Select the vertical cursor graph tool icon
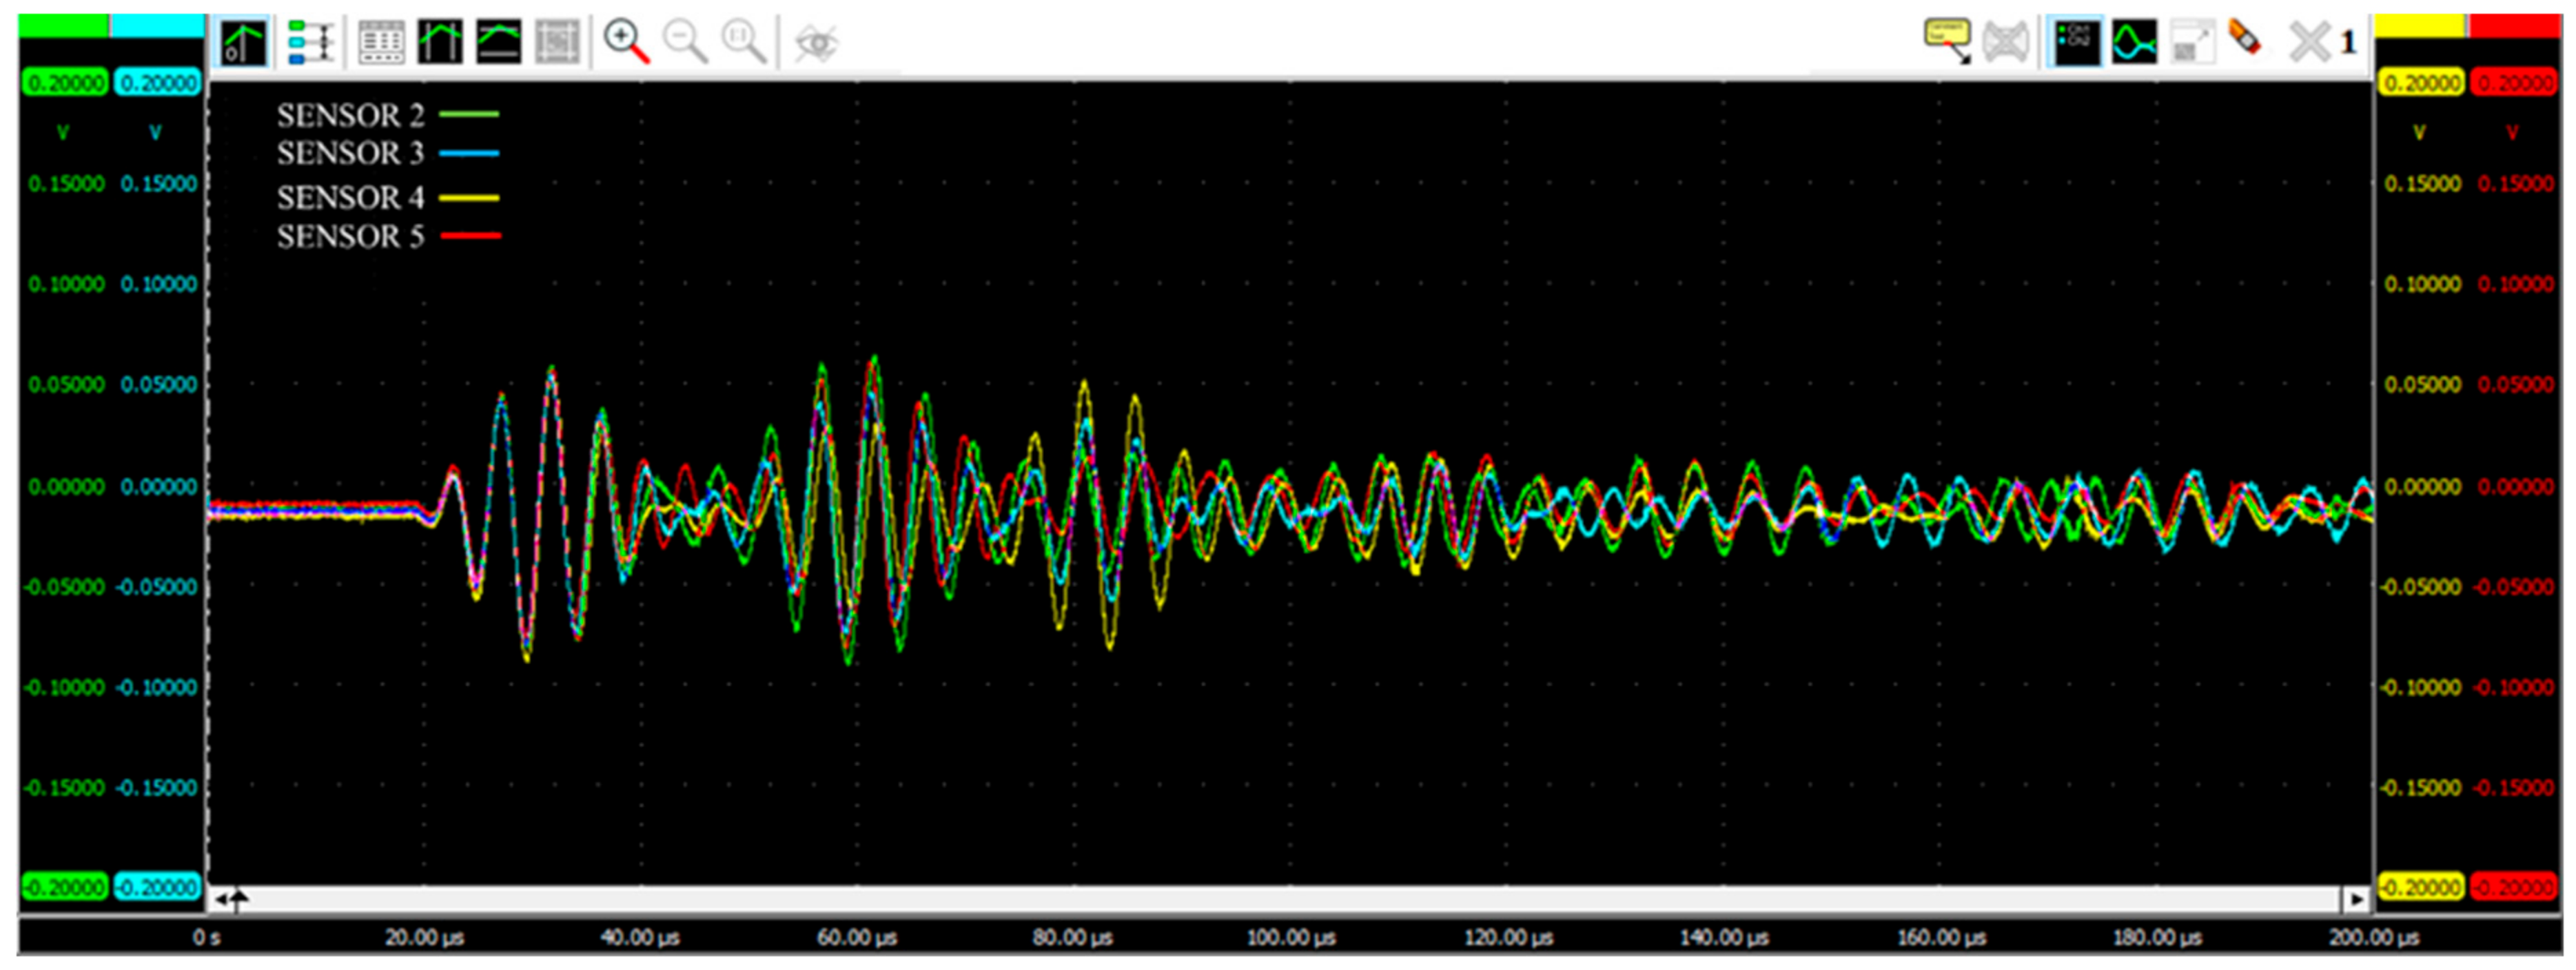2576x970 pixels. pyautogui.click(x=244, y=43)
